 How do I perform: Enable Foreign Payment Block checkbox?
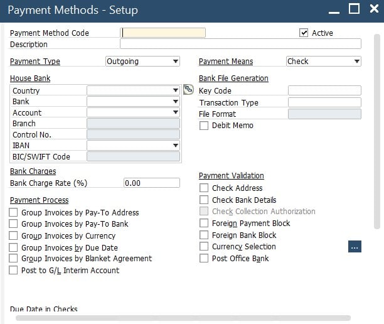click(x=204, y=223)
